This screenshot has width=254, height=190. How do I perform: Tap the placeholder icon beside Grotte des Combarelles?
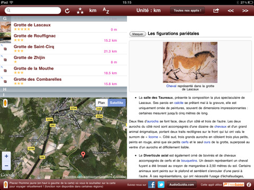(x=5, y=82)
